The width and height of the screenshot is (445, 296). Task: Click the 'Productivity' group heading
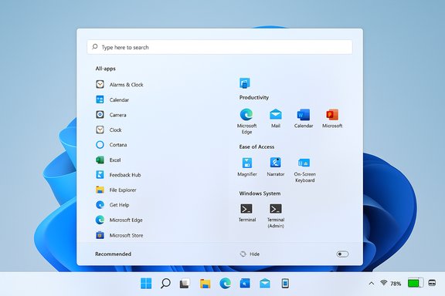point(253,97)
